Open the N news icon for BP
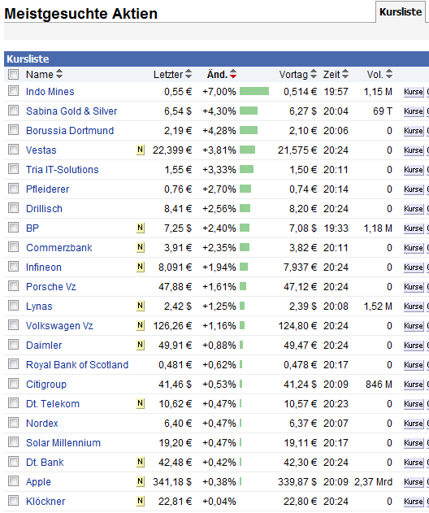429x513 pixels. 141,228
